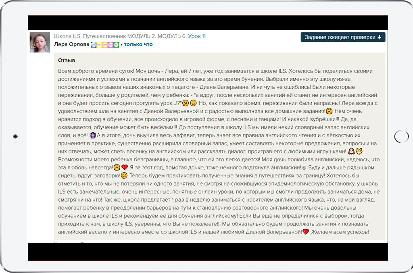Open Лера Орлова's profile avatar photo
The height and width of the screenshot is (273, 413).
tap(40, 42)
